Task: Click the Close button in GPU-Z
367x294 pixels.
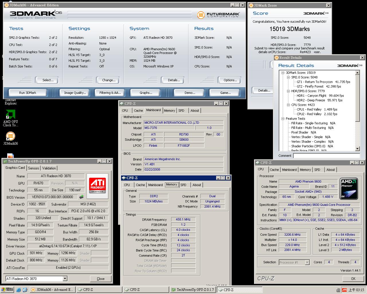Action: [101, 279]
